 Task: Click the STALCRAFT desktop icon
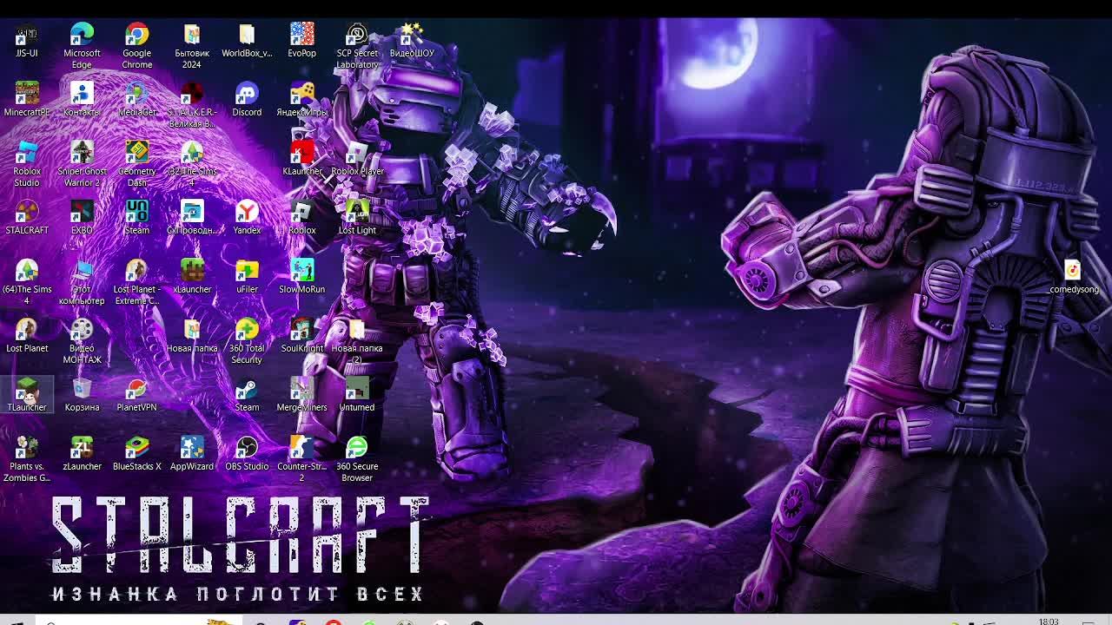27,218
